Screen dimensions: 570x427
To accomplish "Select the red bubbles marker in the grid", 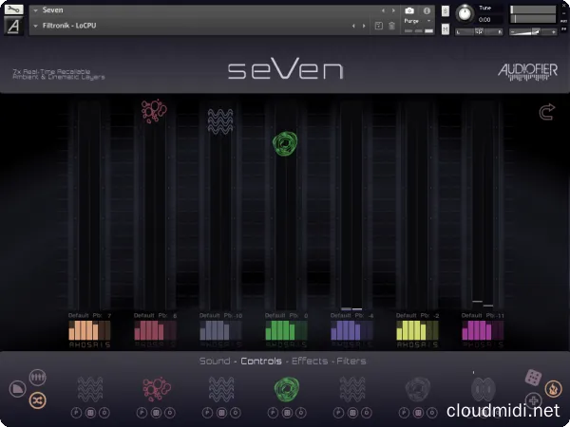I will coord(154,111).
